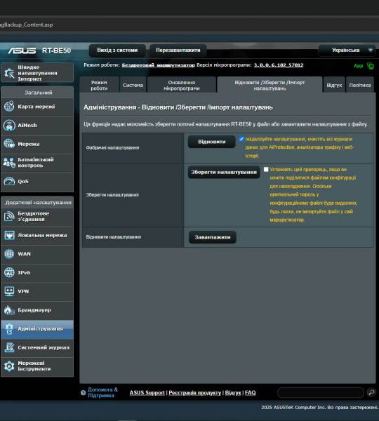Open Карта мережі menu label
379x421 pixels.
[36, 107]
